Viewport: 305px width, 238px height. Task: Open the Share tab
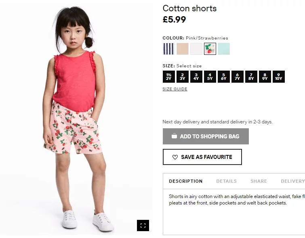[x=259, y=181]
